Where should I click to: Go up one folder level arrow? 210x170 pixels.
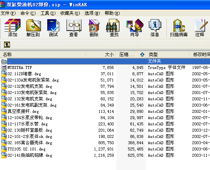(7, 45)
